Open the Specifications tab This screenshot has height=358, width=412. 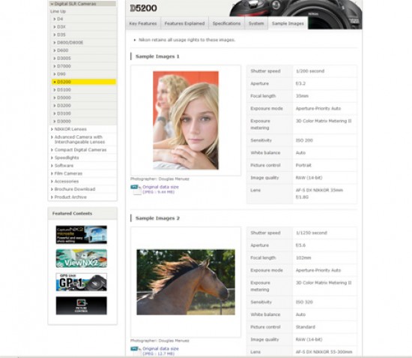[x=226, y=23]
